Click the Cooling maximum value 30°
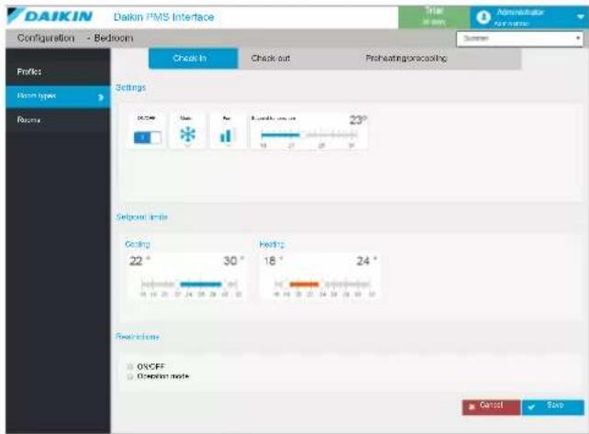The image size is (589, 434). click(234, 261)
